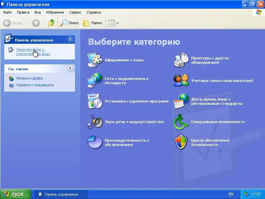Open the Back button history dropdown arrow
The image size is (265, 199).
click(x=26, y=23)
